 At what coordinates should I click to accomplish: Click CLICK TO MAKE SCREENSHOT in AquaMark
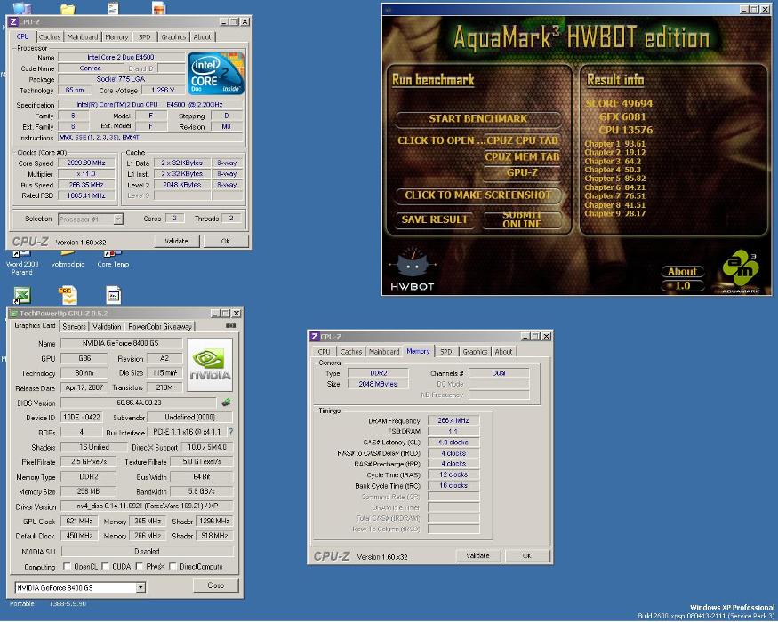(x=477, y=195)
